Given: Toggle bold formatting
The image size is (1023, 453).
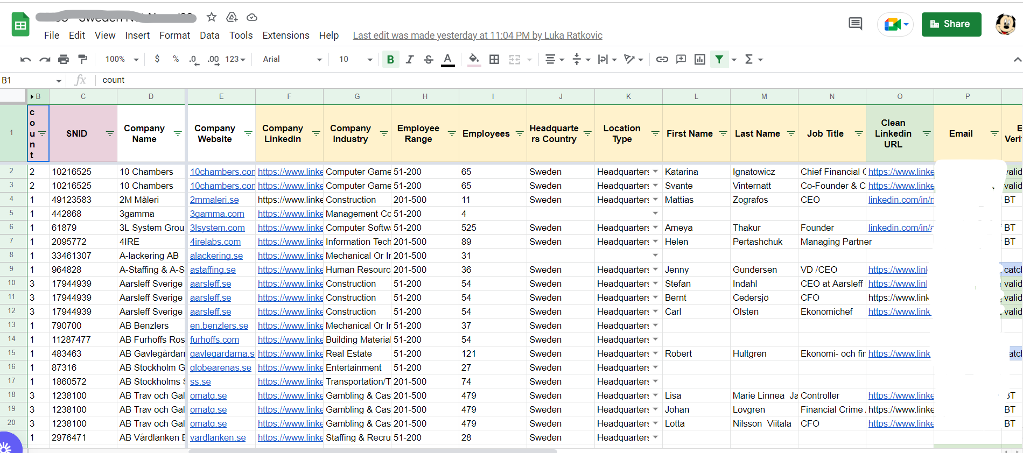Looking at the screenshot, I should 390,59.
